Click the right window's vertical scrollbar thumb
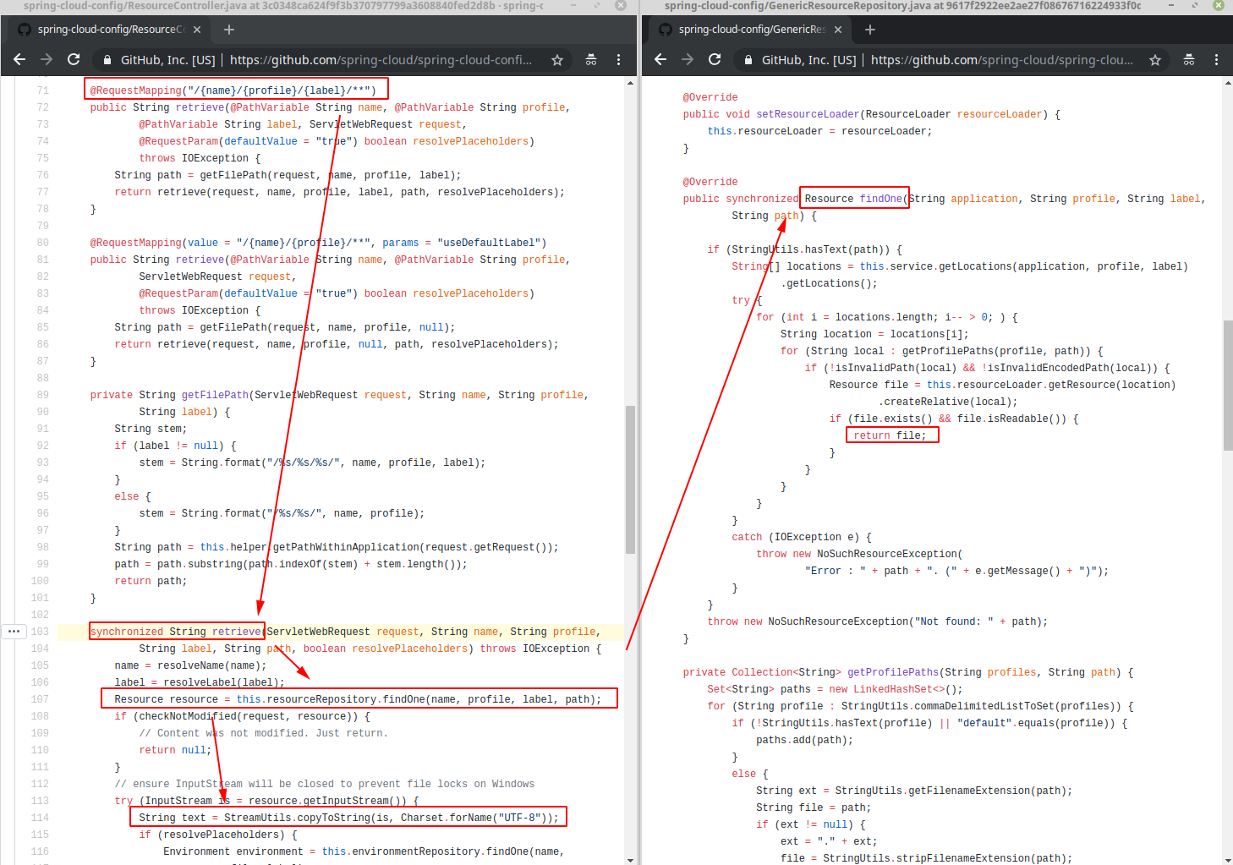The height and width of the screenshot is (865, 1233). [1228, 385]
